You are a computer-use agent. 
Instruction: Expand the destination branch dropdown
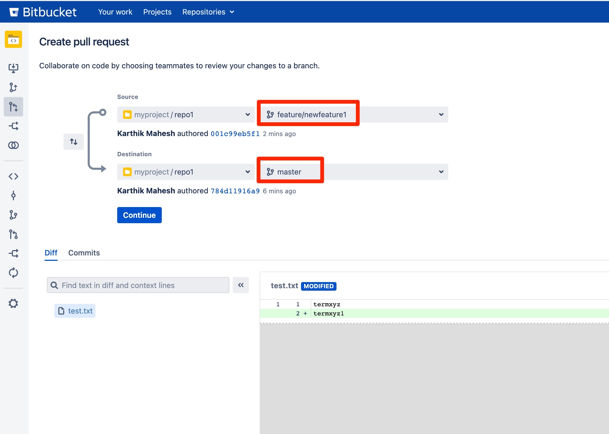(x=441, y=172)
